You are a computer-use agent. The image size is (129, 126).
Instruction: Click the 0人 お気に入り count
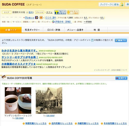coord(86,18)
